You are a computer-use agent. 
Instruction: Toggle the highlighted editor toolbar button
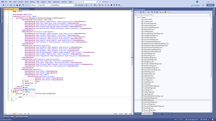[102, 5]
